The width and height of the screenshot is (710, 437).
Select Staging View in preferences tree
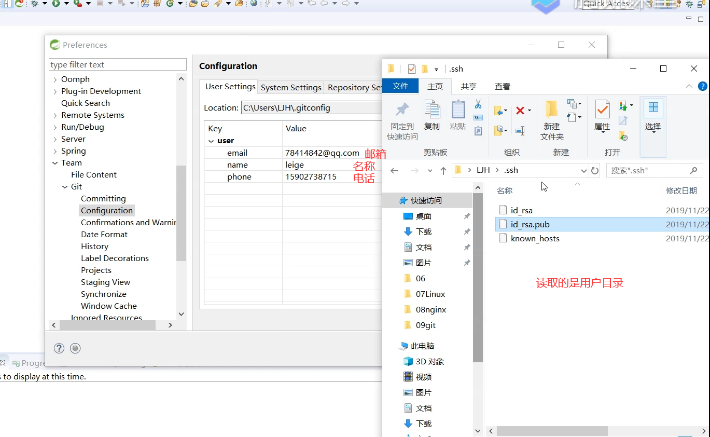(x=105, y=282)
